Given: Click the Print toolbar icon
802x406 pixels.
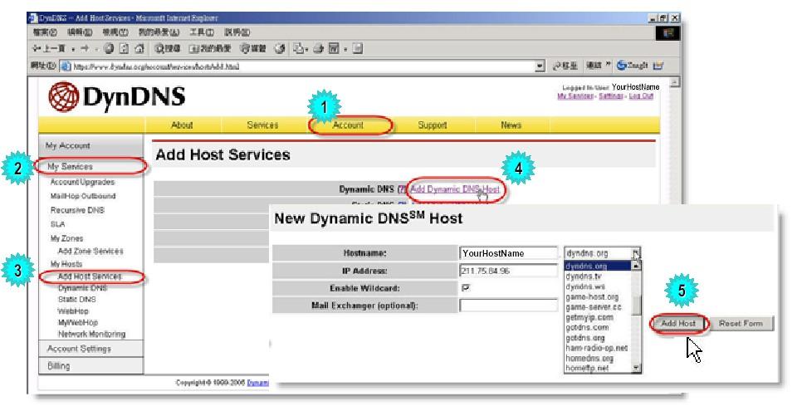Looking at the screenshot, I should point(318,49).
